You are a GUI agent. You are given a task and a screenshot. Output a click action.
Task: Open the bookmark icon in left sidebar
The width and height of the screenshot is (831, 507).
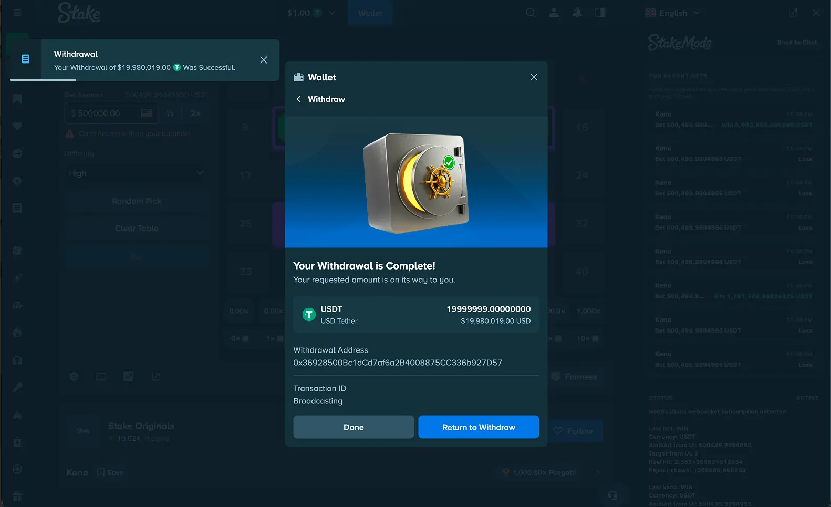pos(17,99)
